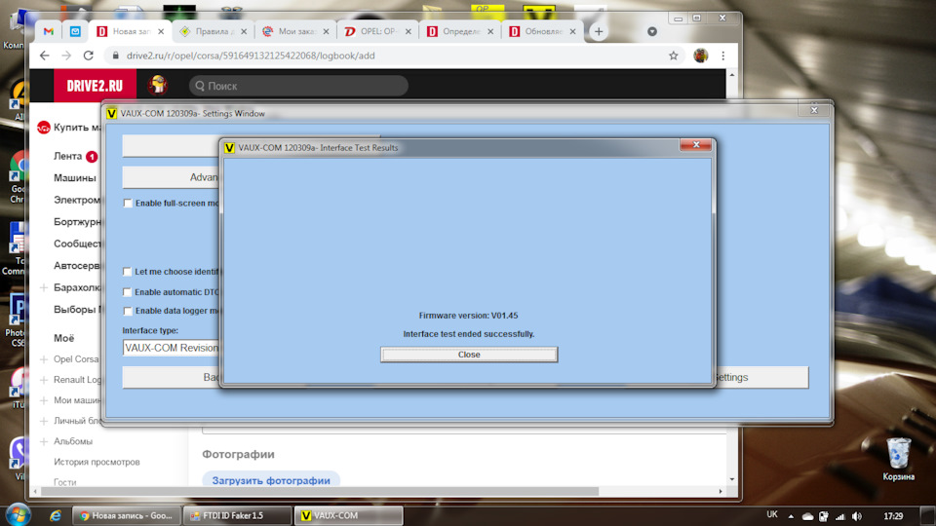Viewport: 936px width, 526px height.
Task: Click the Settings button at right of Settings Window
Action: tap(761, 378)
